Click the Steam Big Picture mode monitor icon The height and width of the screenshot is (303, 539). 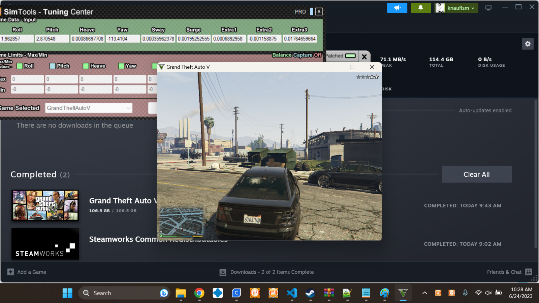[488, 8]
